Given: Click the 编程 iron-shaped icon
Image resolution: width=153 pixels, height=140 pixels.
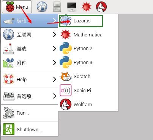Looking at the screenshot, I should (x=9, y=21).
